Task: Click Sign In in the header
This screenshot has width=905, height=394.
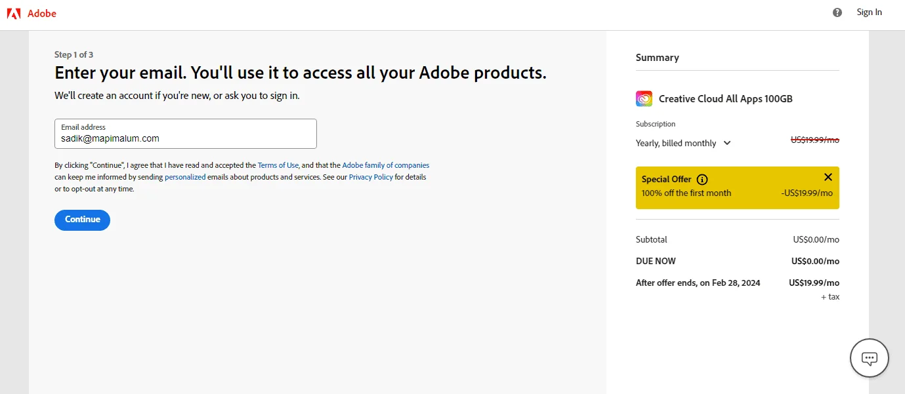Action: click(x=870, y=12)
